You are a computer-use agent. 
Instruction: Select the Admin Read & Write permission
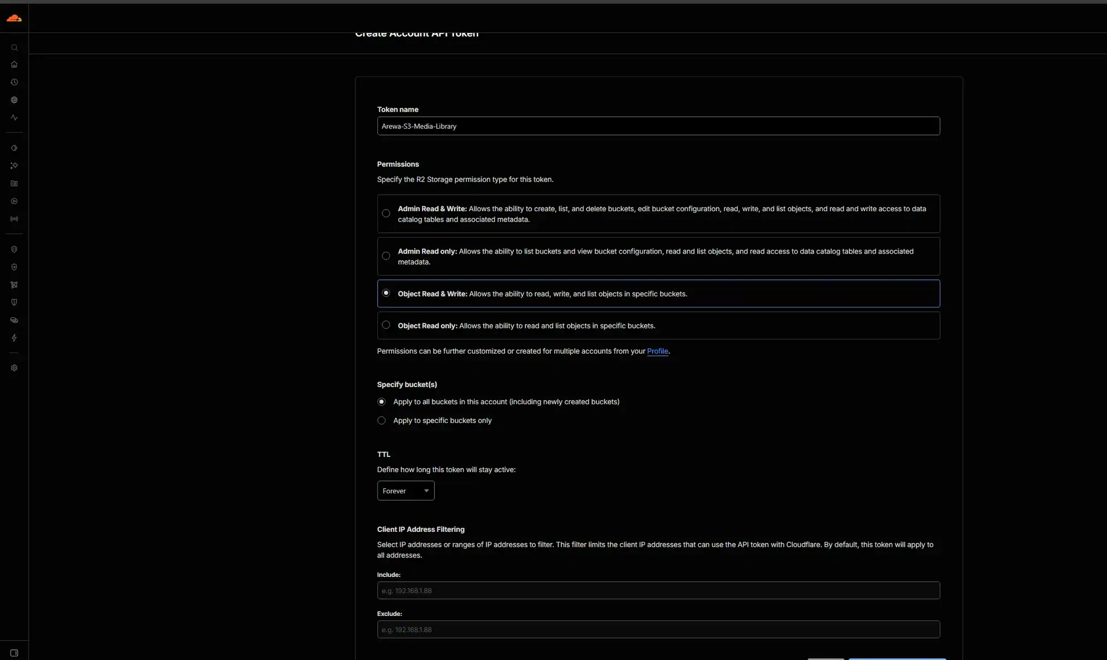(x=659, y=214)
